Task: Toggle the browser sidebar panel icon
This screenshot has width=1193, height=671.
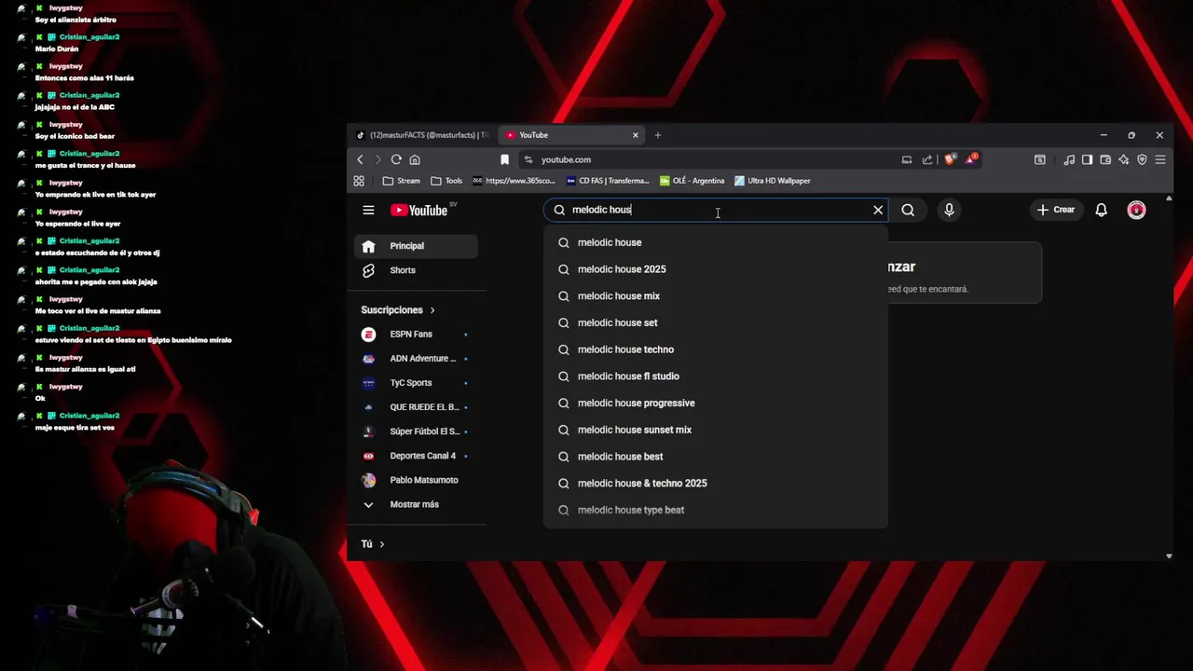Action: pyautogui.click(x=1087, y=159)
